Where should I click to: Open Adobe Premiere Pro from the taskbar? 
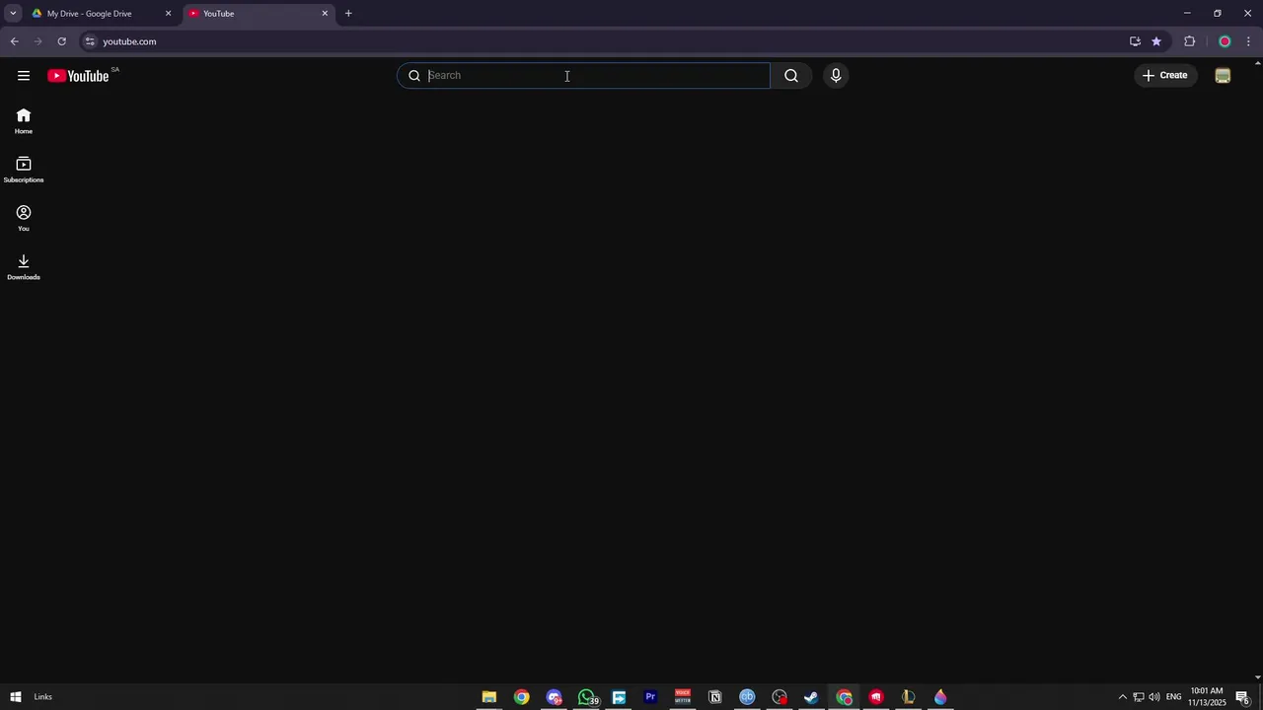click(650, 697)
